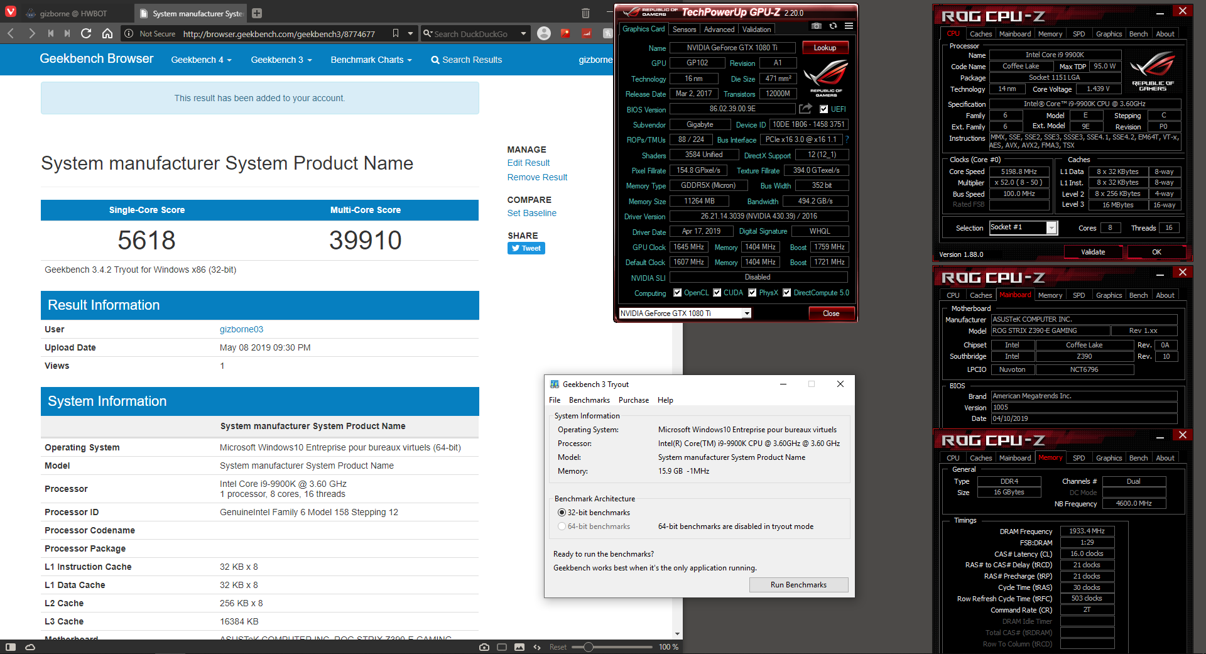Refresh GPU-Z data with refresh icon
Image resolution: width=1206 pixels, height=654 pixels.
[x=833, y=26]
